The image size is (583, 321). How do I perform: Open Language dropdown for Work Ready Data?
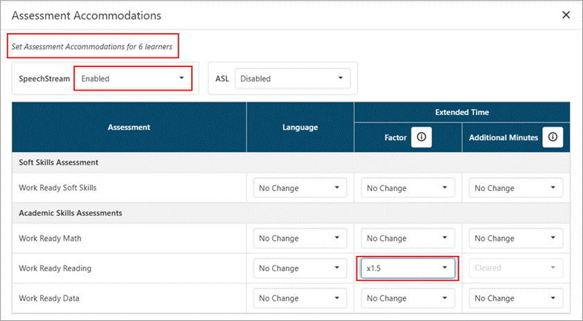[300, 298]
